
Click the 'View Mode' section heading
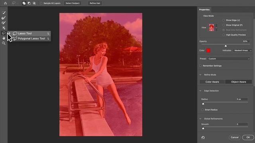coord(208,16)
